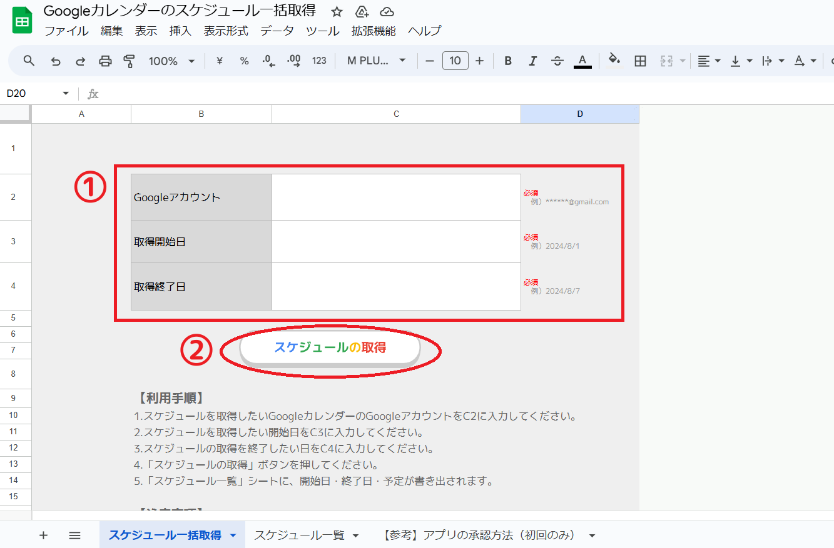The image size is (834, 548).
Task: Open the ファイル menu
Action: [66, 31]
